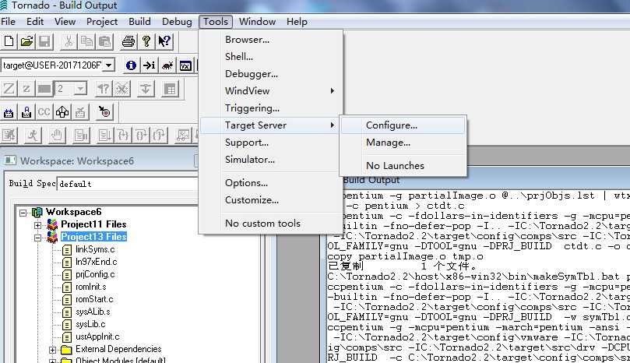The width and height of the screenshot is (630, 363).
Task: Collapse the Workspace6 tree node
Action: pyautogui.click(x=23, y=213)
